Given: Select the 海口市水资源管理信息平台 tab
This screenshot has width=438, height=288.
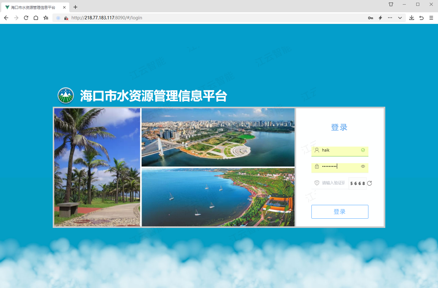Looking at the screenshot, I should [35, 7].
